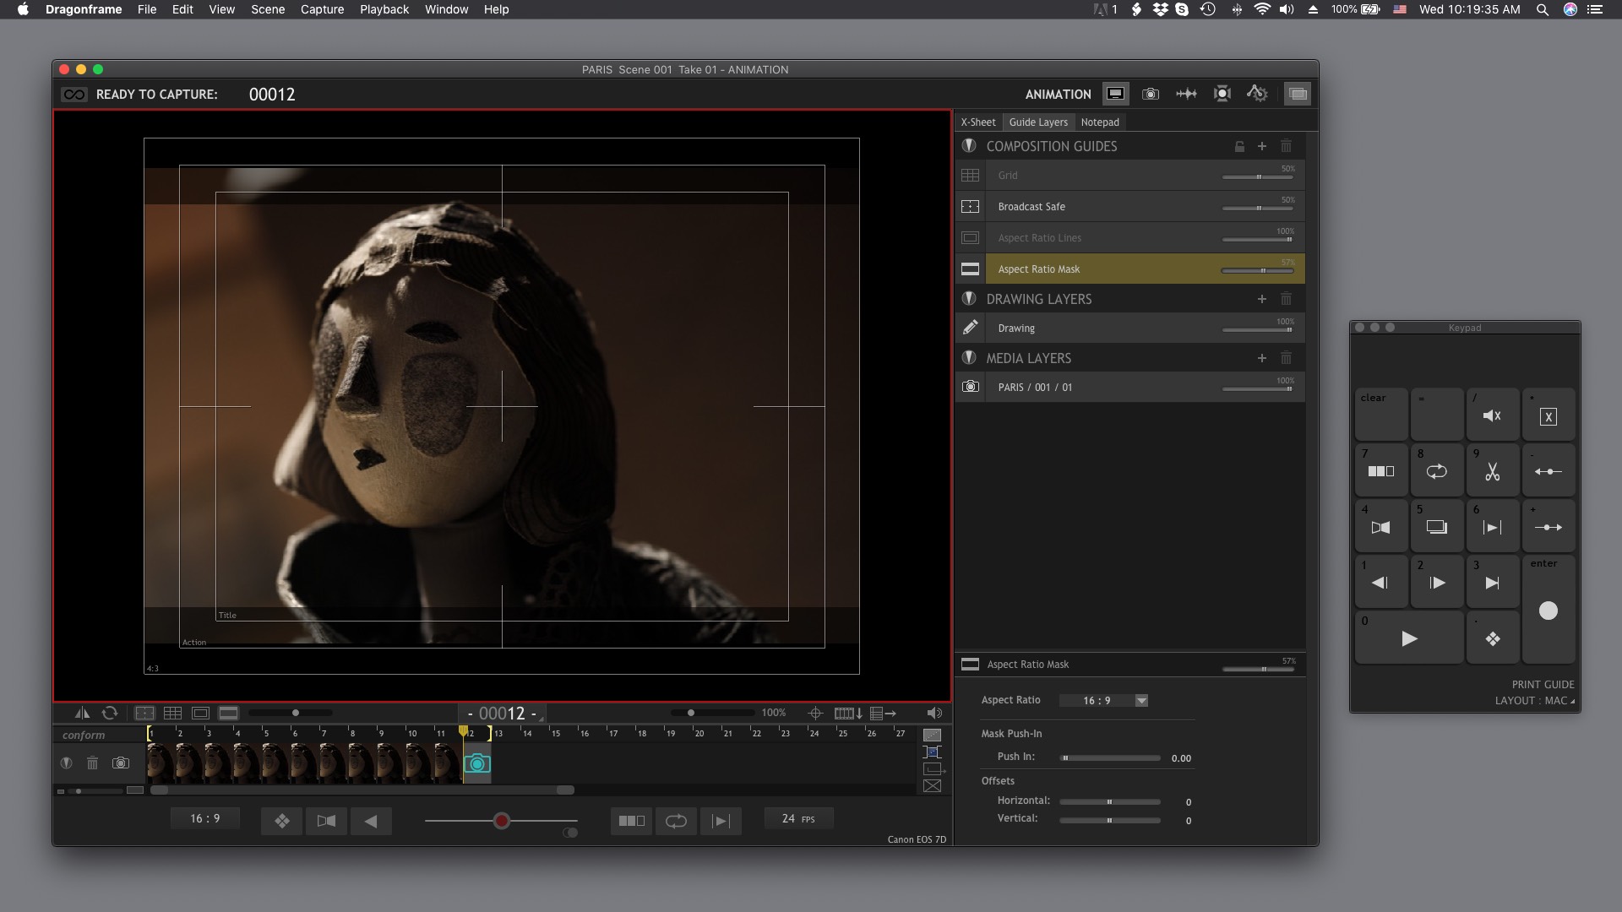Flip the view horizontally with the mirror icon

pyautogui.click(x=82, y=714)
